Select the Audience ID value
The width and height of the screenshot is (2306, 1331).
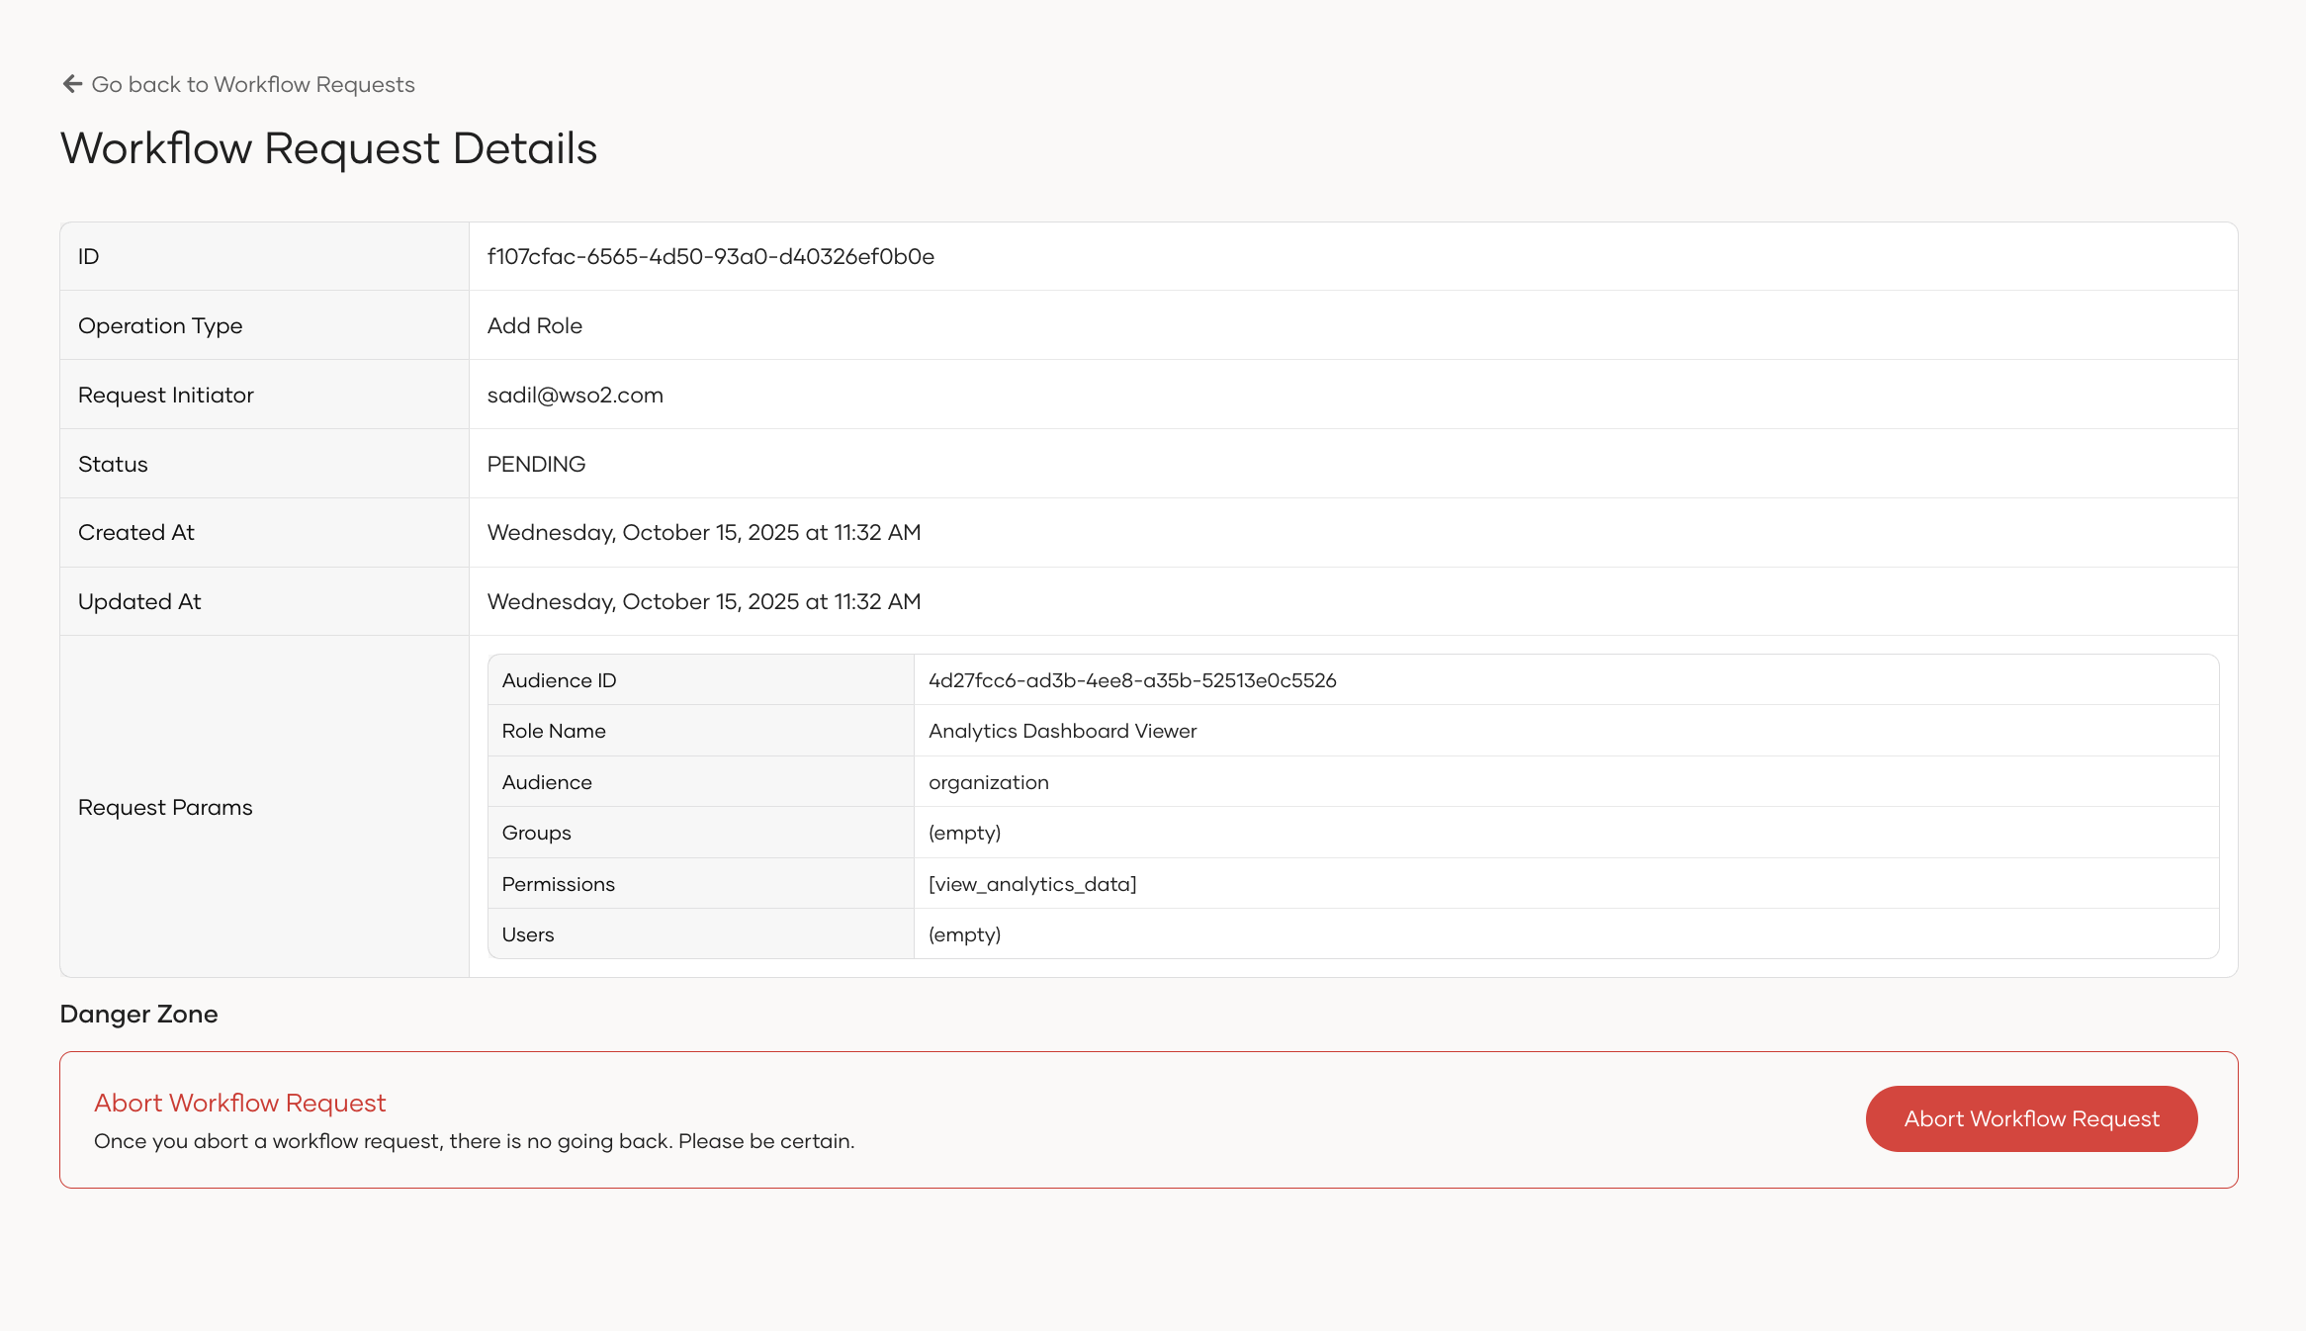[1131, 680]
